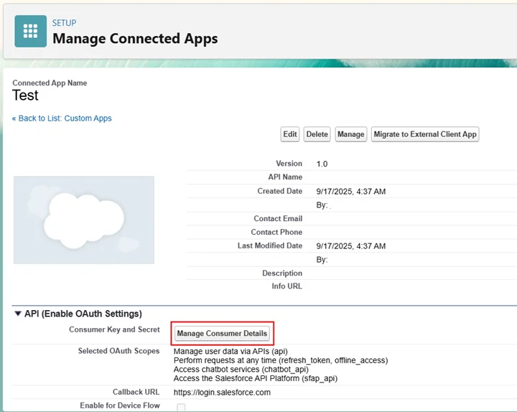Click the Setup grid icon
The height and width of the screenshot is (412, 517).
[x=30, y=31]
